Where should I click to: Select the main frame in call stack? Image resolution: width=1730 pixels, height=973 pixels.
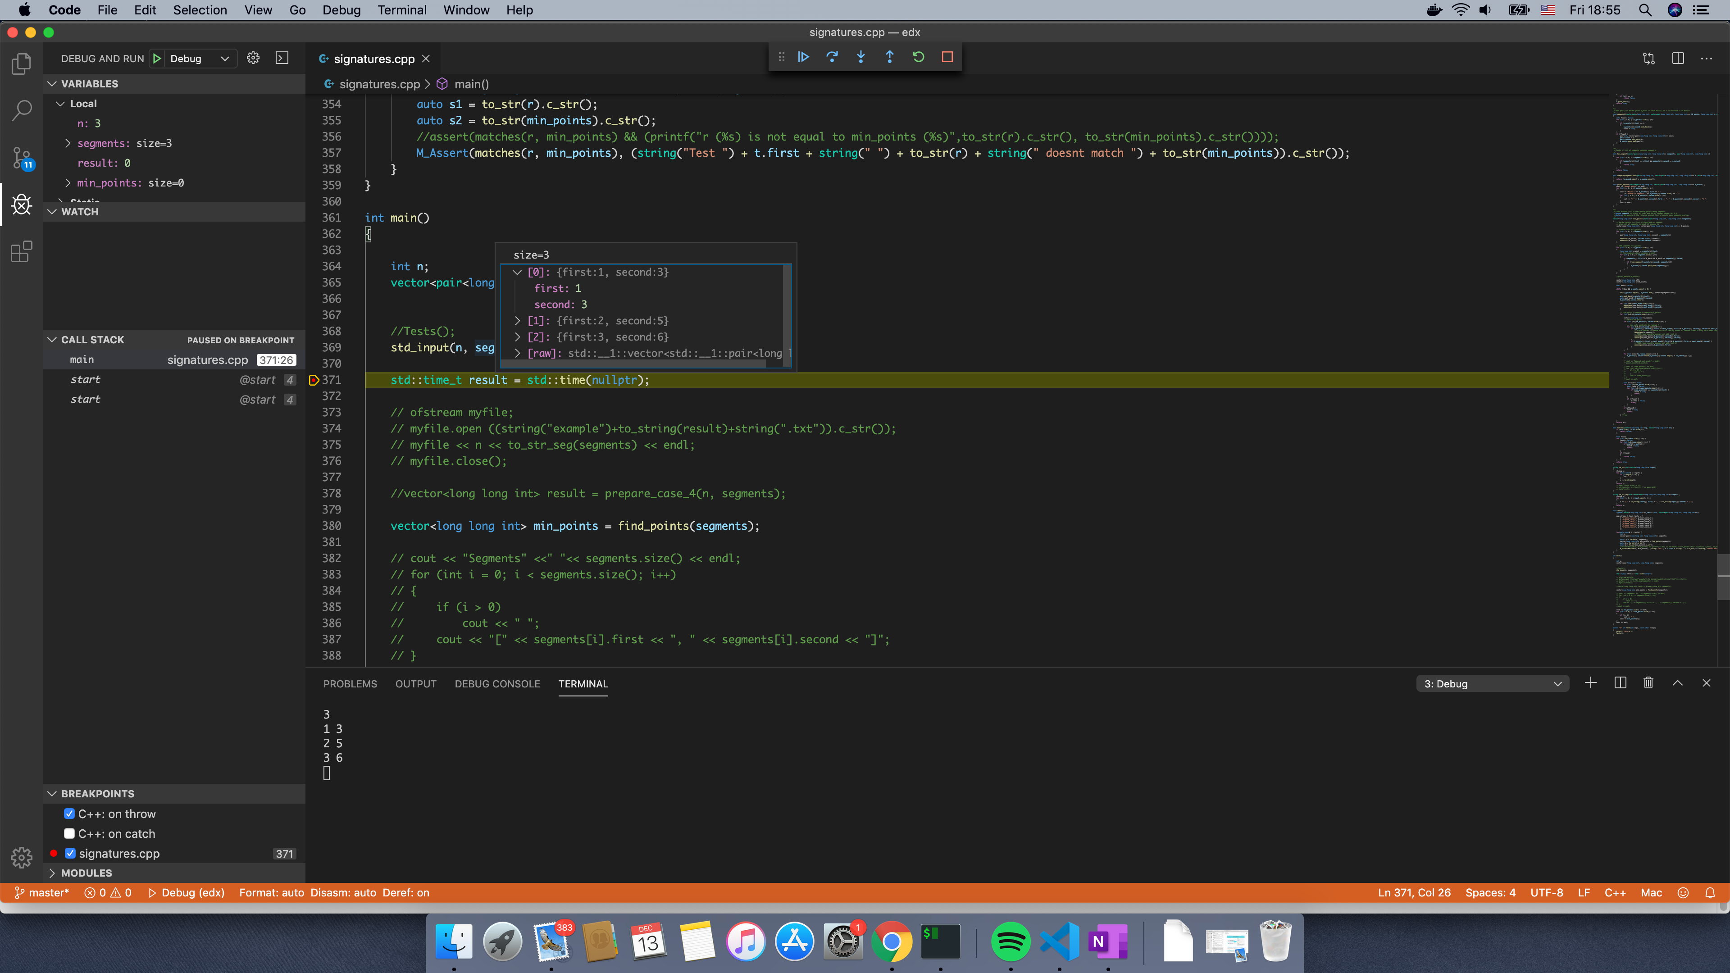coord(82,360)
